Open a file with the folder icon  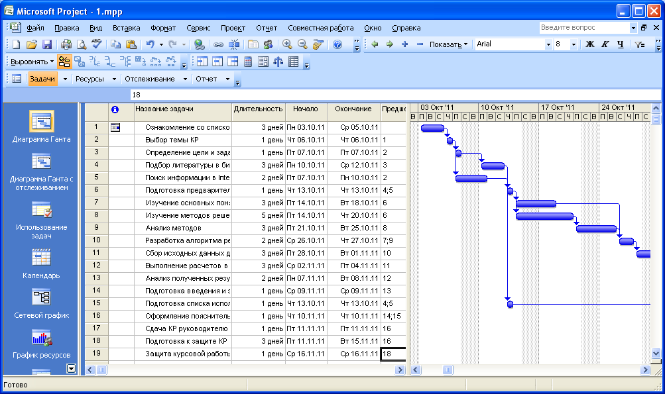(x=31, y=44)
